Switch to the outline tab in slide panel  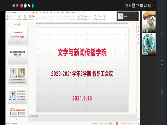click(15, 24)
